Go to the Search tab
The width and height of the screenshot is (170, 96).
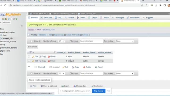[70, 18]
